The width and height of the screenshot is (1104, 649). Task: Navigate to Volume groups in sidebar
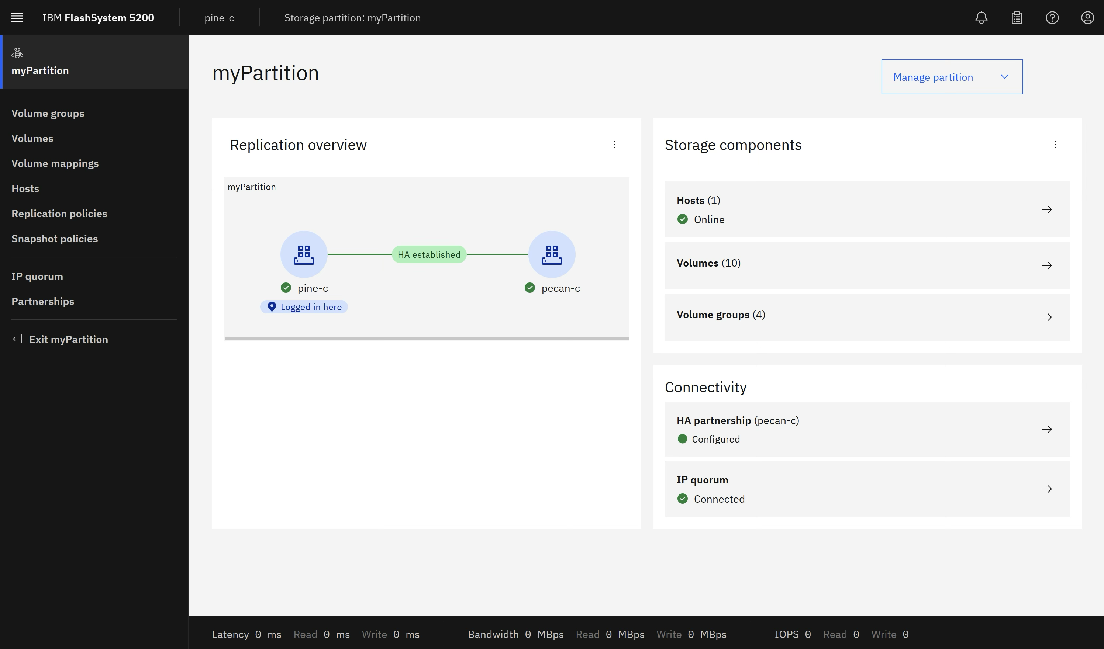coord(48,113)
